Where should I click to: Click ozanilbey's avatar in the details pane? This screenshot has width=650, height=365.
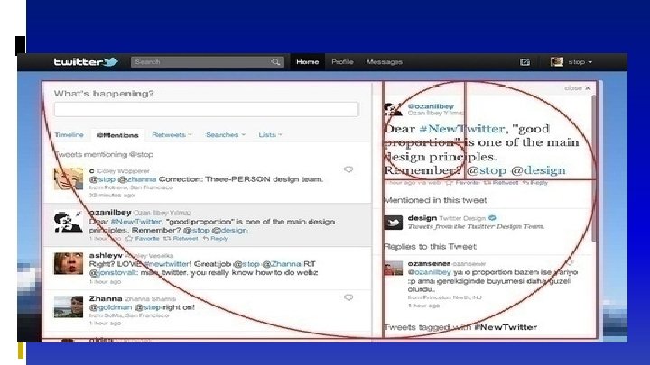pyautogui.click(x=393, y=109)
